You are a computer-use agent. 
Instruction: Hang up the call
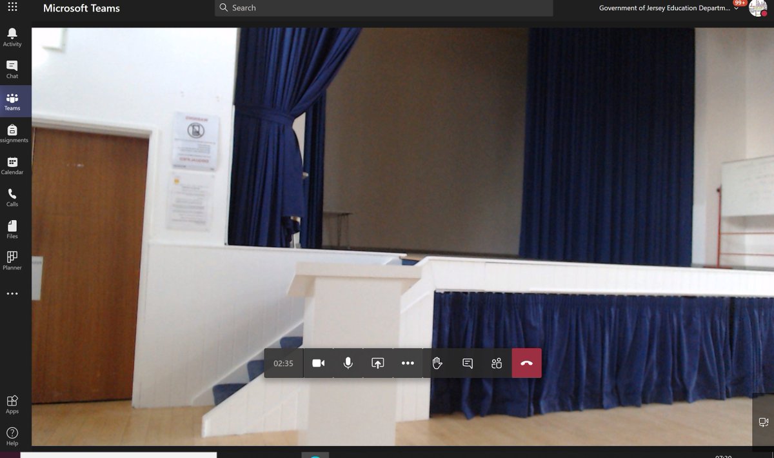(527, 363)
